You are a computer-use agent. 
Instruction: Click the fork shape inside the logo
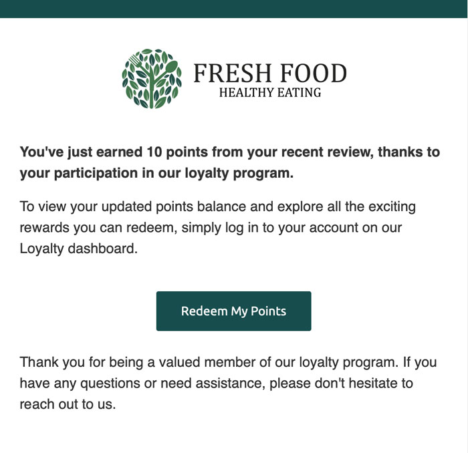[138, 63]
